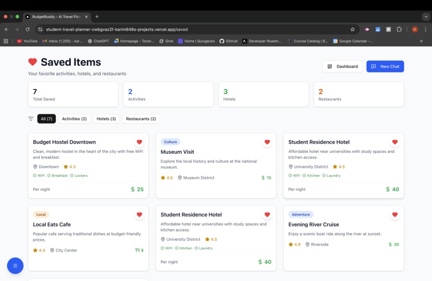
Task: Click the $ 15 price on Museum Visit
Action: tap(266, 178)
